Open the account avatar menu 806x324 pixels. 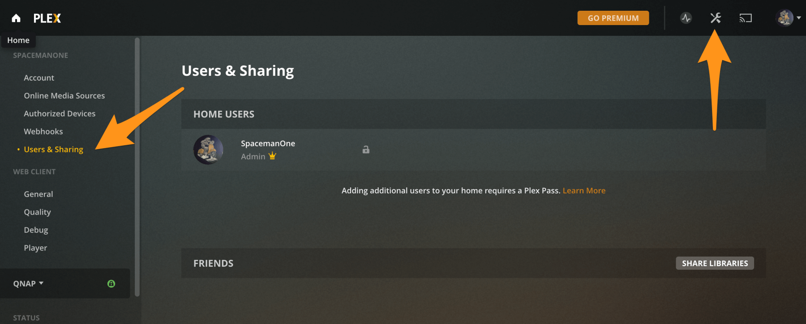(x=788, y=18)
